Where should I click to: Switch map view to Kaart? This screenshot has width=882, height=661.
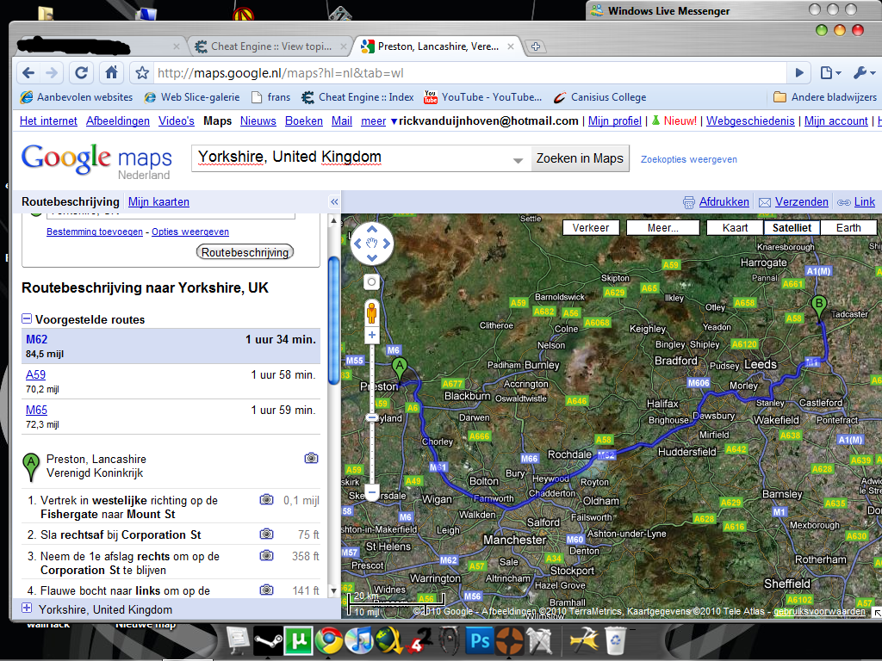click(735, 228)
